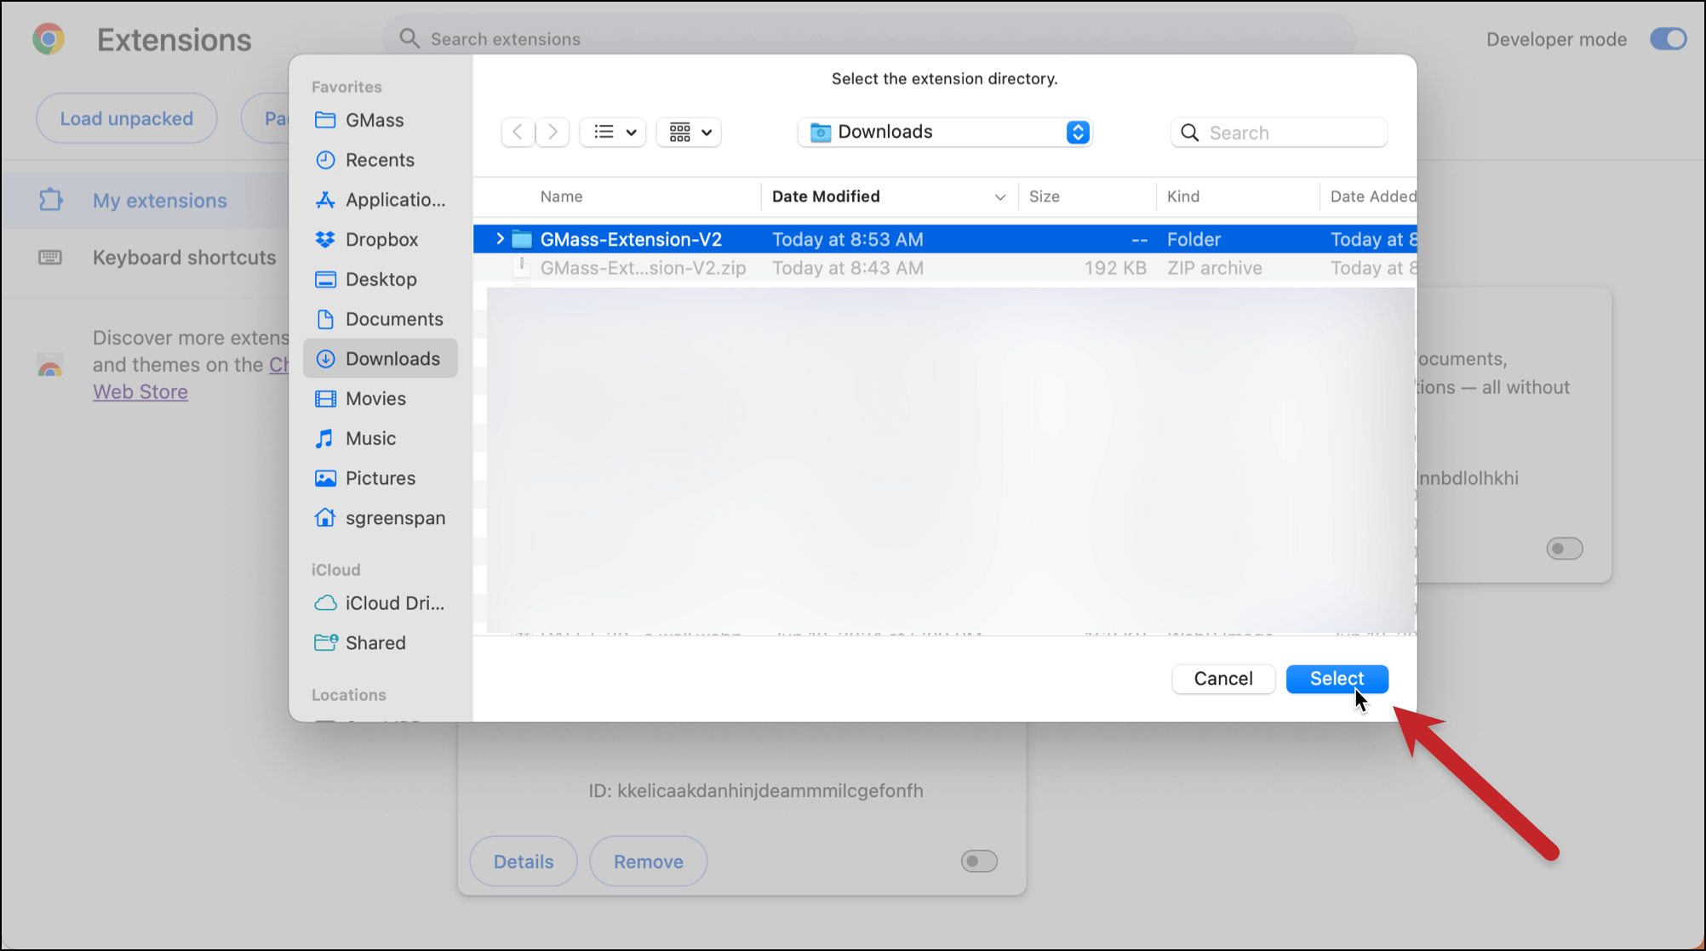Click Load unpacked in Chrome Extensions
The width and height of the screenshot is (1706, 951).
pos(127,118)
